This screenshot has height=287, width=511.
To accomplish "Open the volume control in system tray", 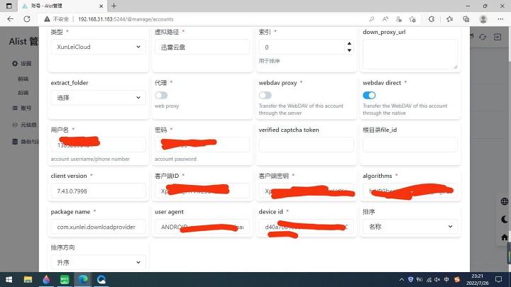I will coord(437,279).
